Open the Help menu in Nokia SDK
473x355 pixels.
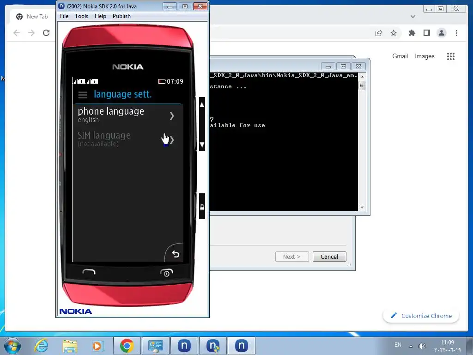pos(100,16)
